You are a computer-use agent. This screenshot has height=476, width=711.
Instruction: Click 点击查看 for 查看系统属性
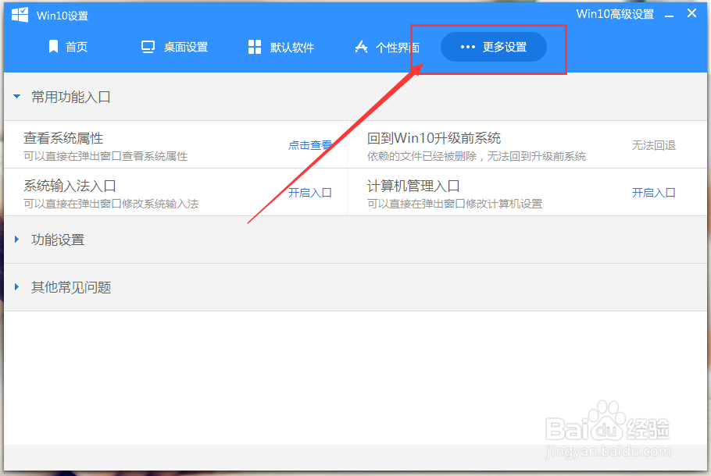click(310, 145)
